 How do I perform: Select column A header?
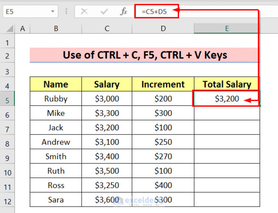click(22, 28)
